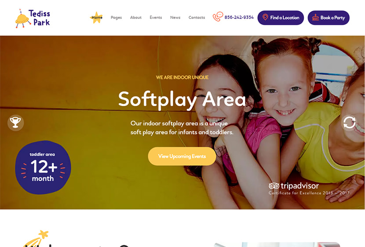Image resolution: width=365 pixels, height=247 pixels.
Task: Click the Find a Location button
Action: tap(281, 18)
